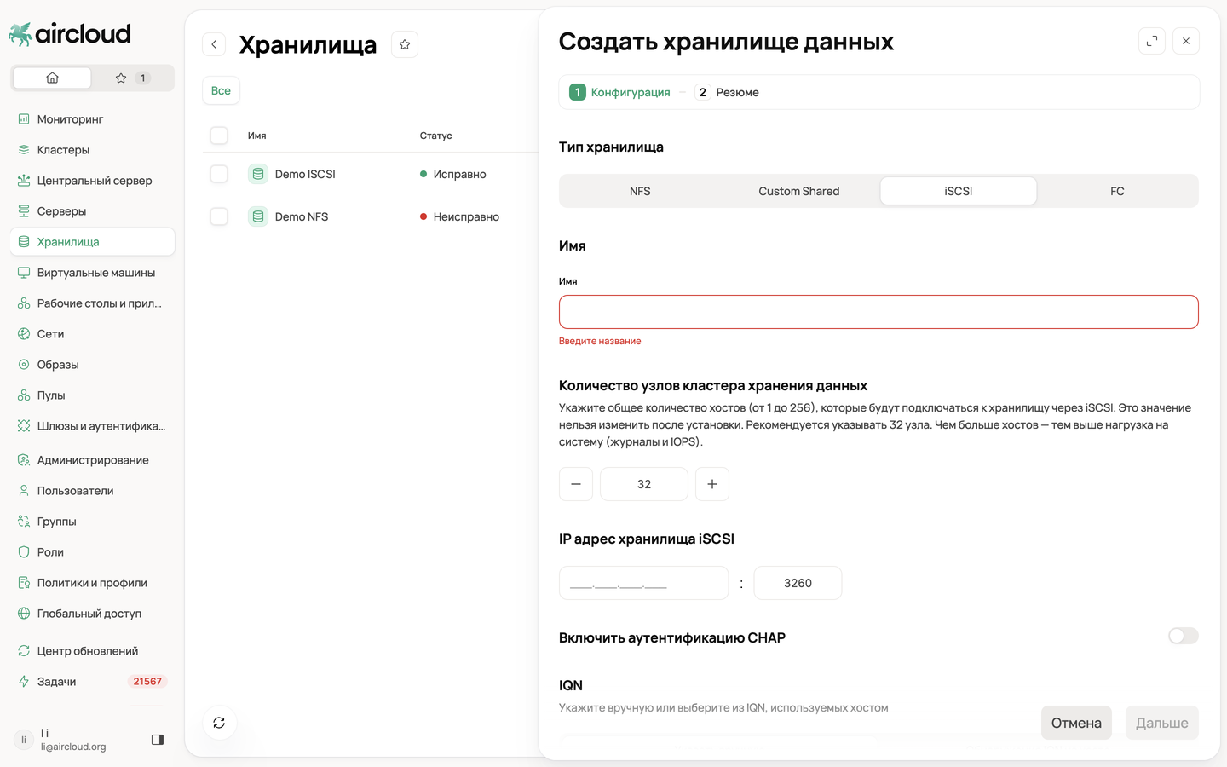Select the Demo ISCSI row checkbox
The width and height of the screenshot is (1227, 767).
coord(219,174)
